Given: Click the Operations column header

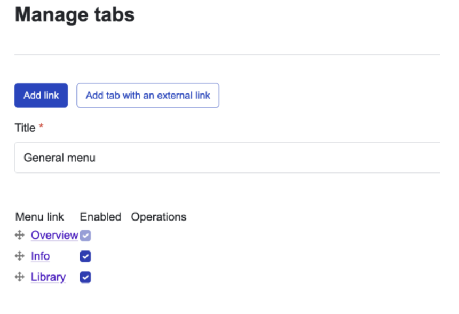Looking at the screenshot, I should [159, 217].
